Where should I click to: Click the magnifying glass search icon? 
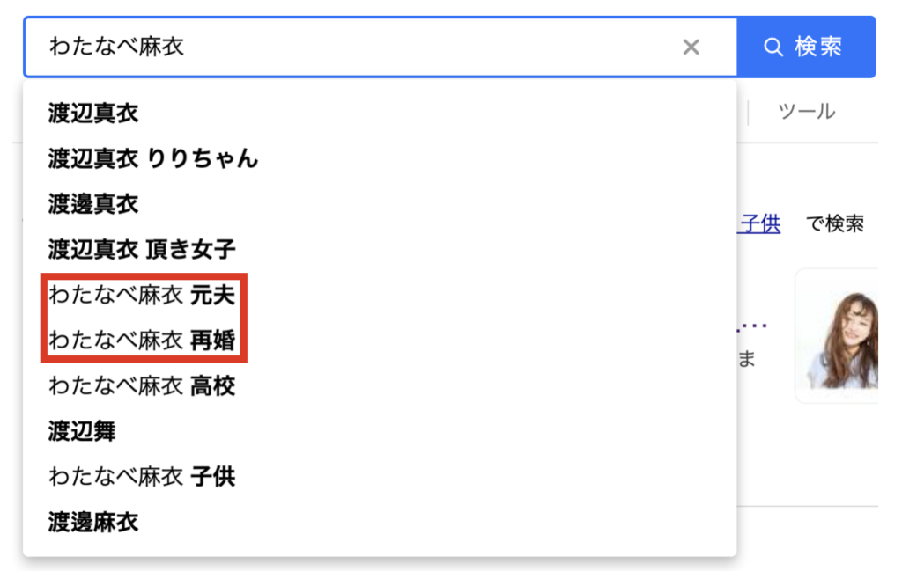[773, 48]
